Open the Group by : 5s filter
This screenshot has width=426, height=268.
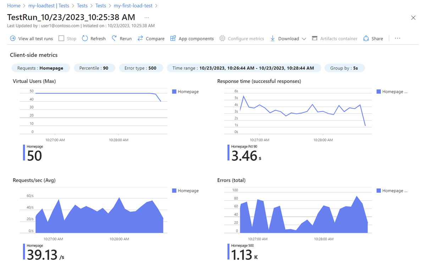344,68
